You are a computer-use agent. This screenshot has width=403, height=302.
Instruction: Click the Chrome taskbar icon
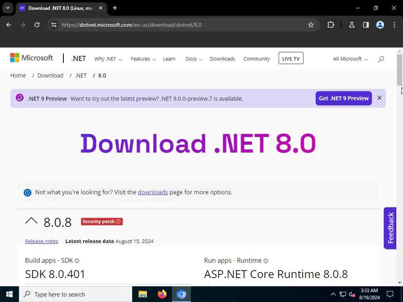point(181,294)
